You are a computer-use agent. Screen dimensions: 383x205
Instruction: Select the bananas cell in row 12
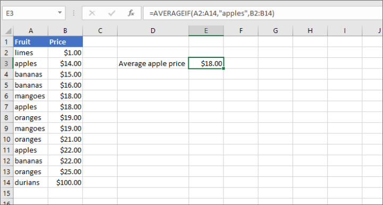pyautogui.click(x=31, y=161)
